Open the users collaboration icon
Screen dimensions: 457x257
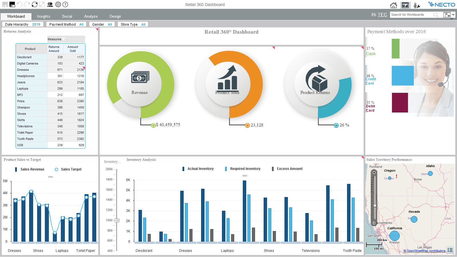(x=50, y=5)
